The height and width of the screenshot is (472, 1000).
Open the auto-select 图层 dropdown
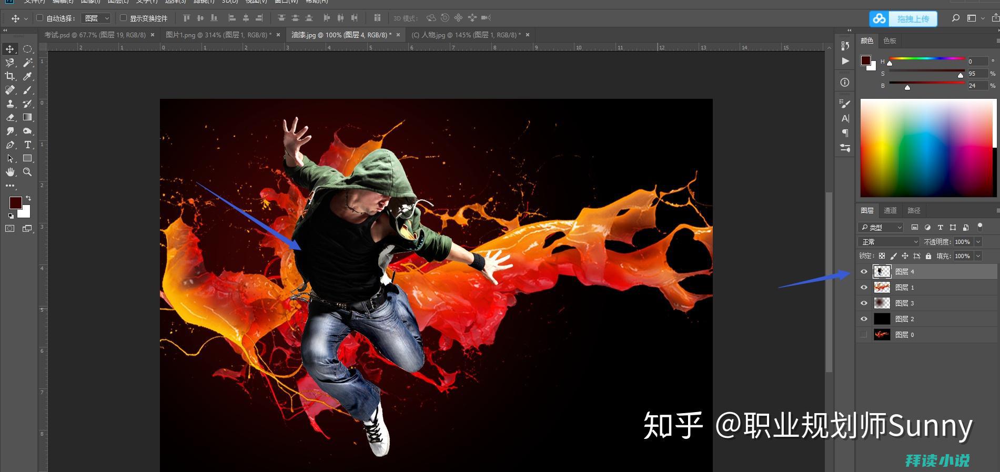(x=96, y=18)
